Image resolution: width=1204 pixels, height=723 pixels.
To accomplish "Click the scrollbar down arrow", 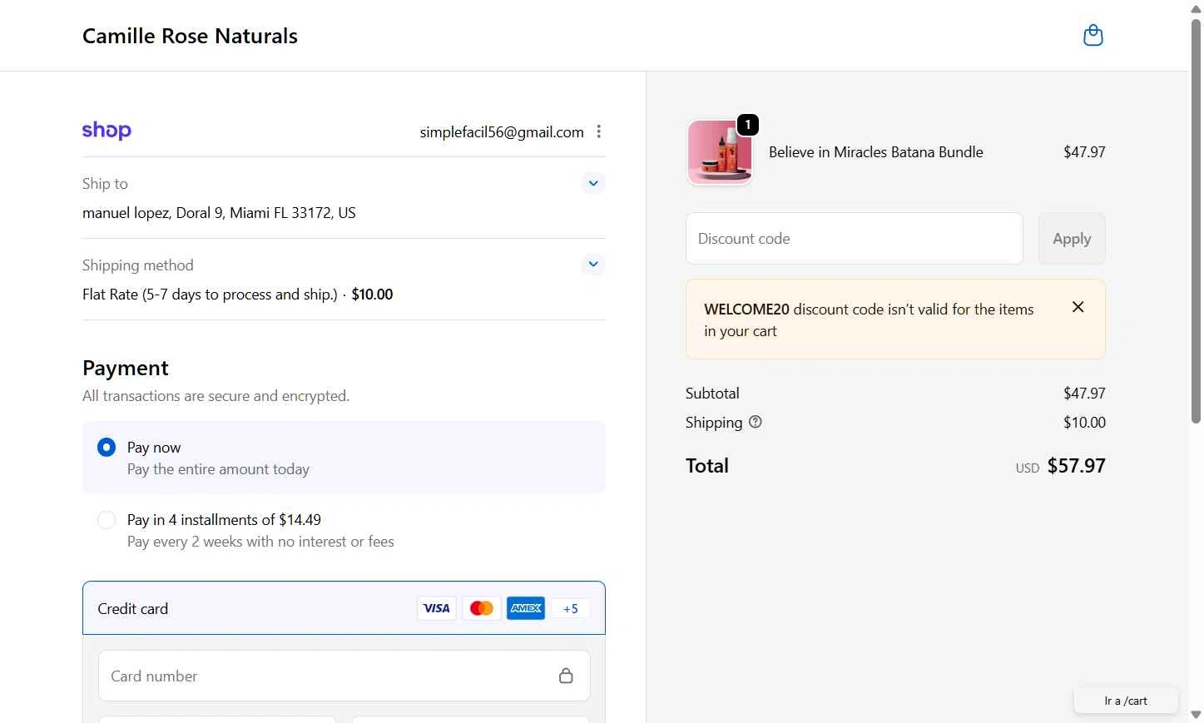I will coord(1196,715).
